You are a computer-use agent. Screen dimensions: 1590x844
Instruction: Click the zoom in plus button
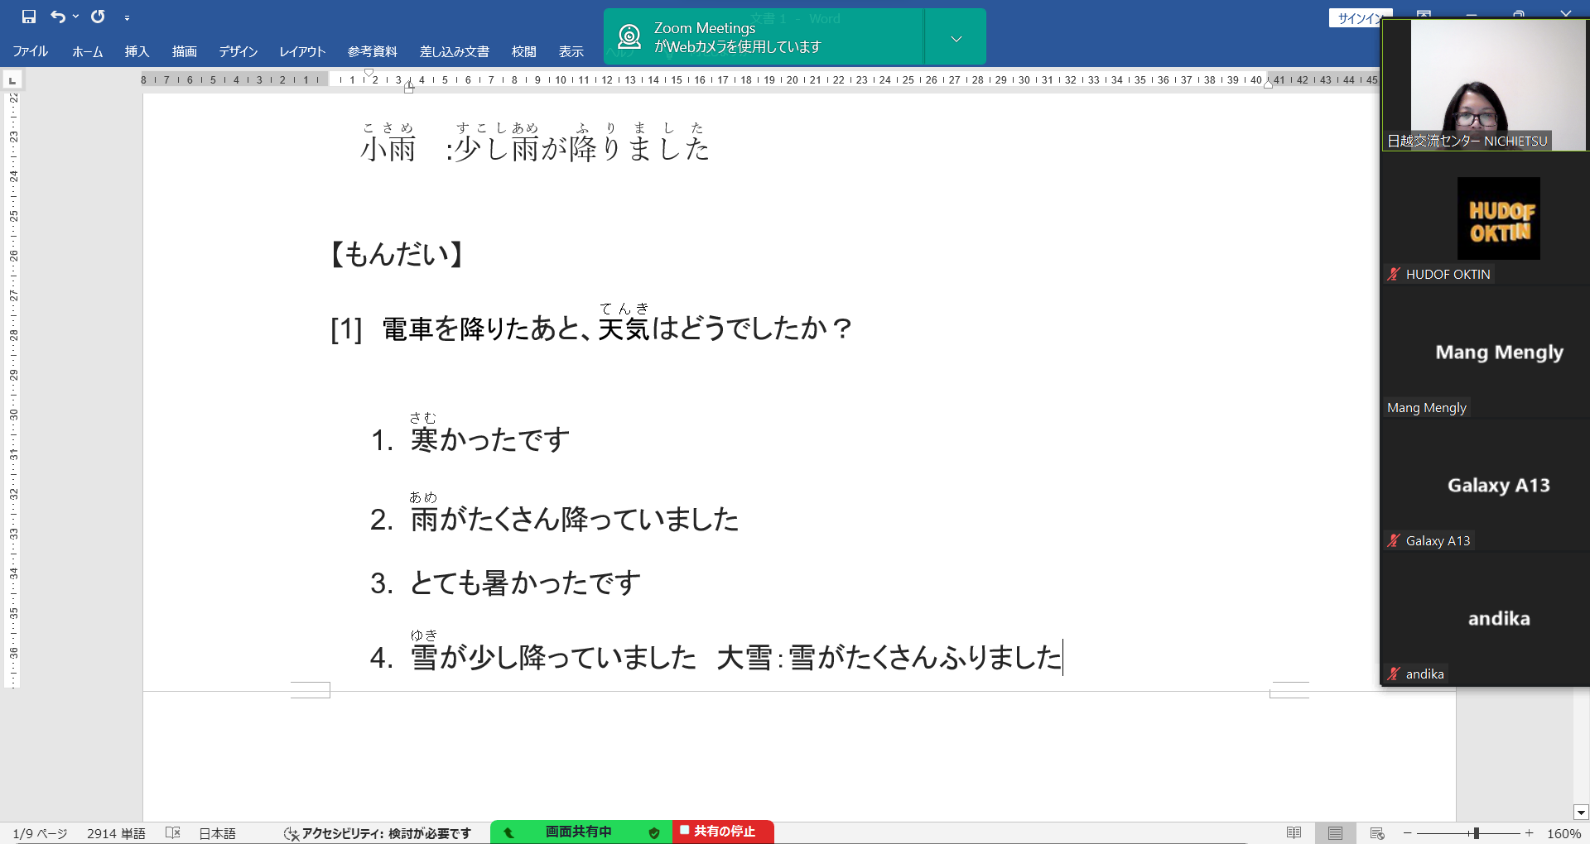(1529, 833)
